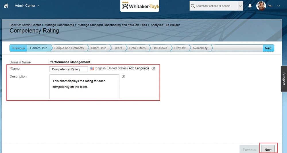Select the Preview wizard step
Image resolution: width=287 pixels, height=153 pixels.
tap(180, 48)
